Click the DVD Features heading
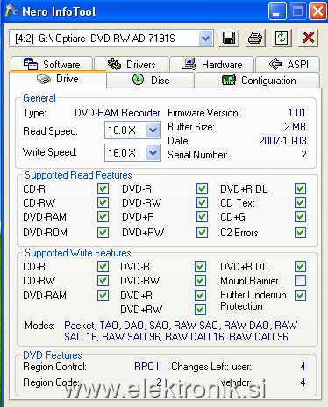This screenshot has width=328, height=407. tap(53, 355)
